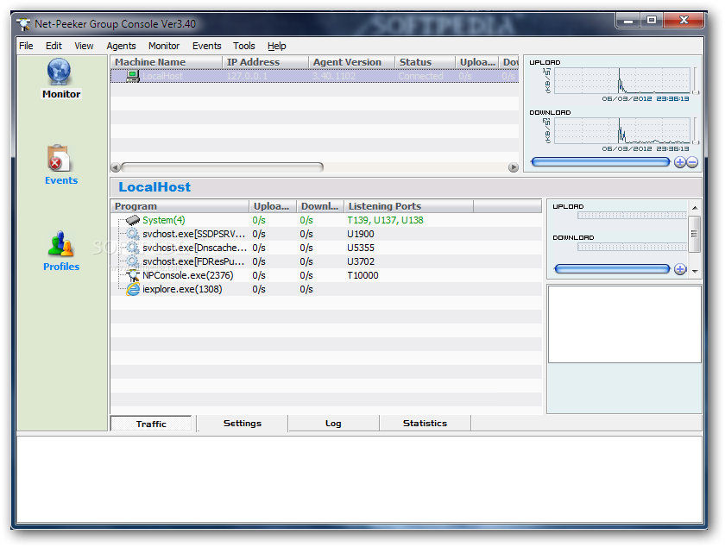Open the Tools menu

pos(243,46)
